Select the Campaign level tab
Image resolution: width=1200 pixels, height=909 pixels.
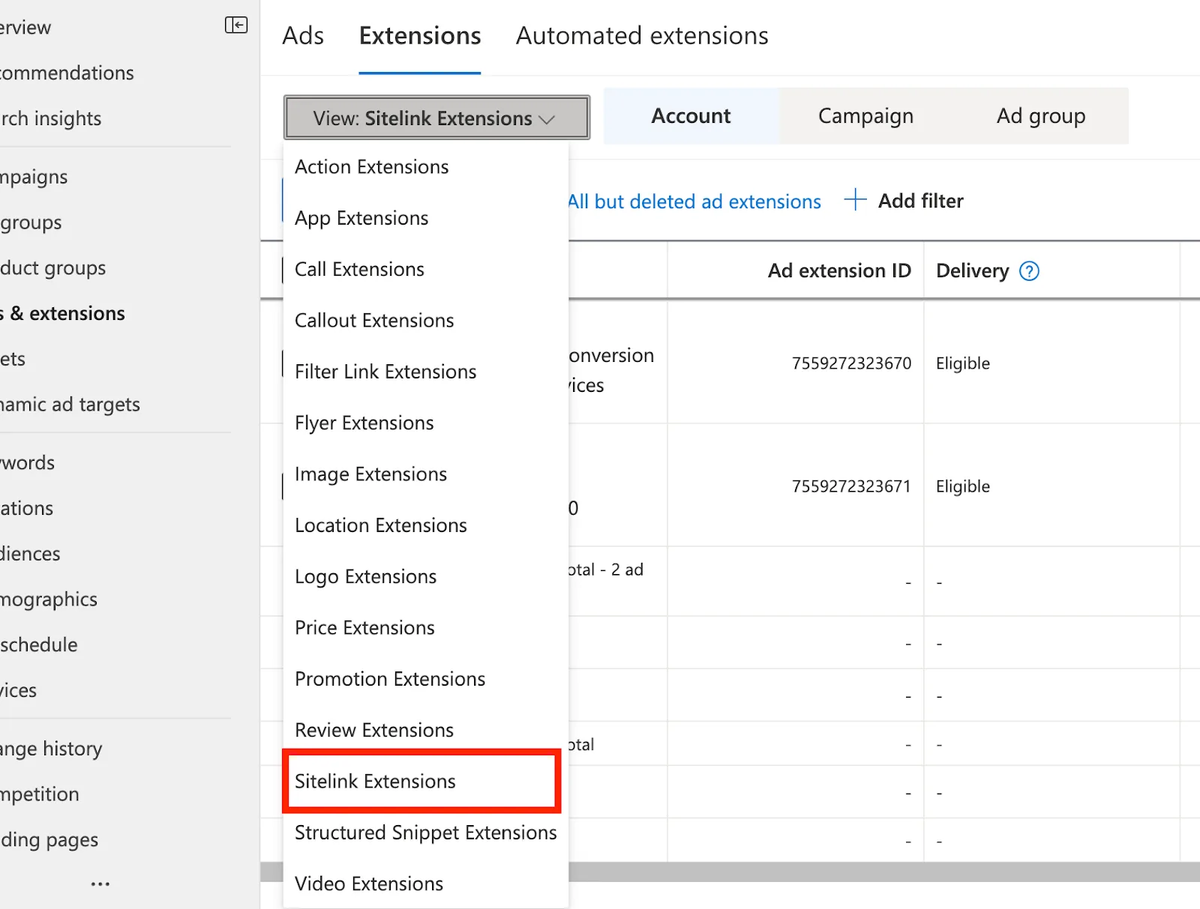(x=866, y=116)
